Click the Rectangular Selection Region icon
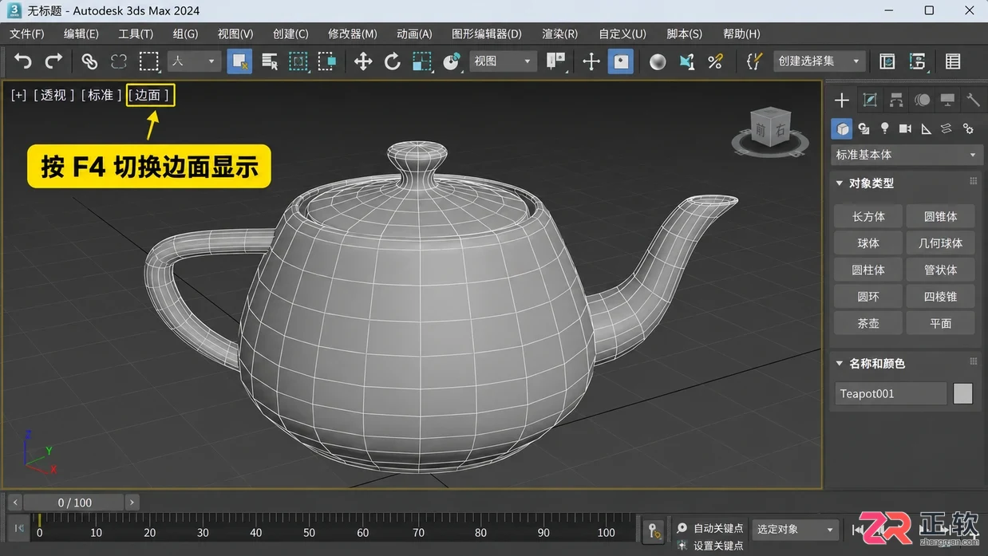 point(298,61)
